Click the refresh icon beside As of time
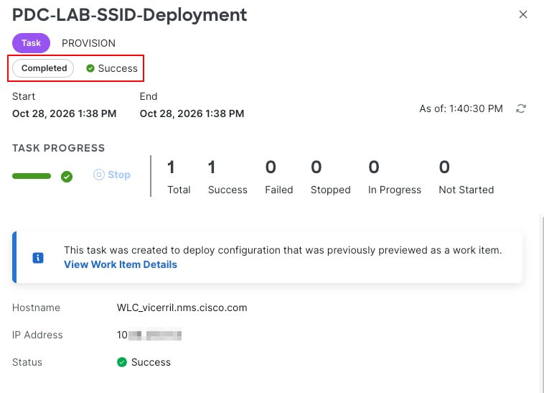Image resolution: width=544 pixels, height=393 pixels. (521, 108)
